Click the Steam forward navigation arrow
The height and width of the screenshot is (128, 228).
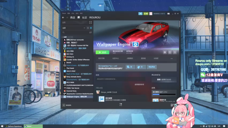[x=67, y=18]
